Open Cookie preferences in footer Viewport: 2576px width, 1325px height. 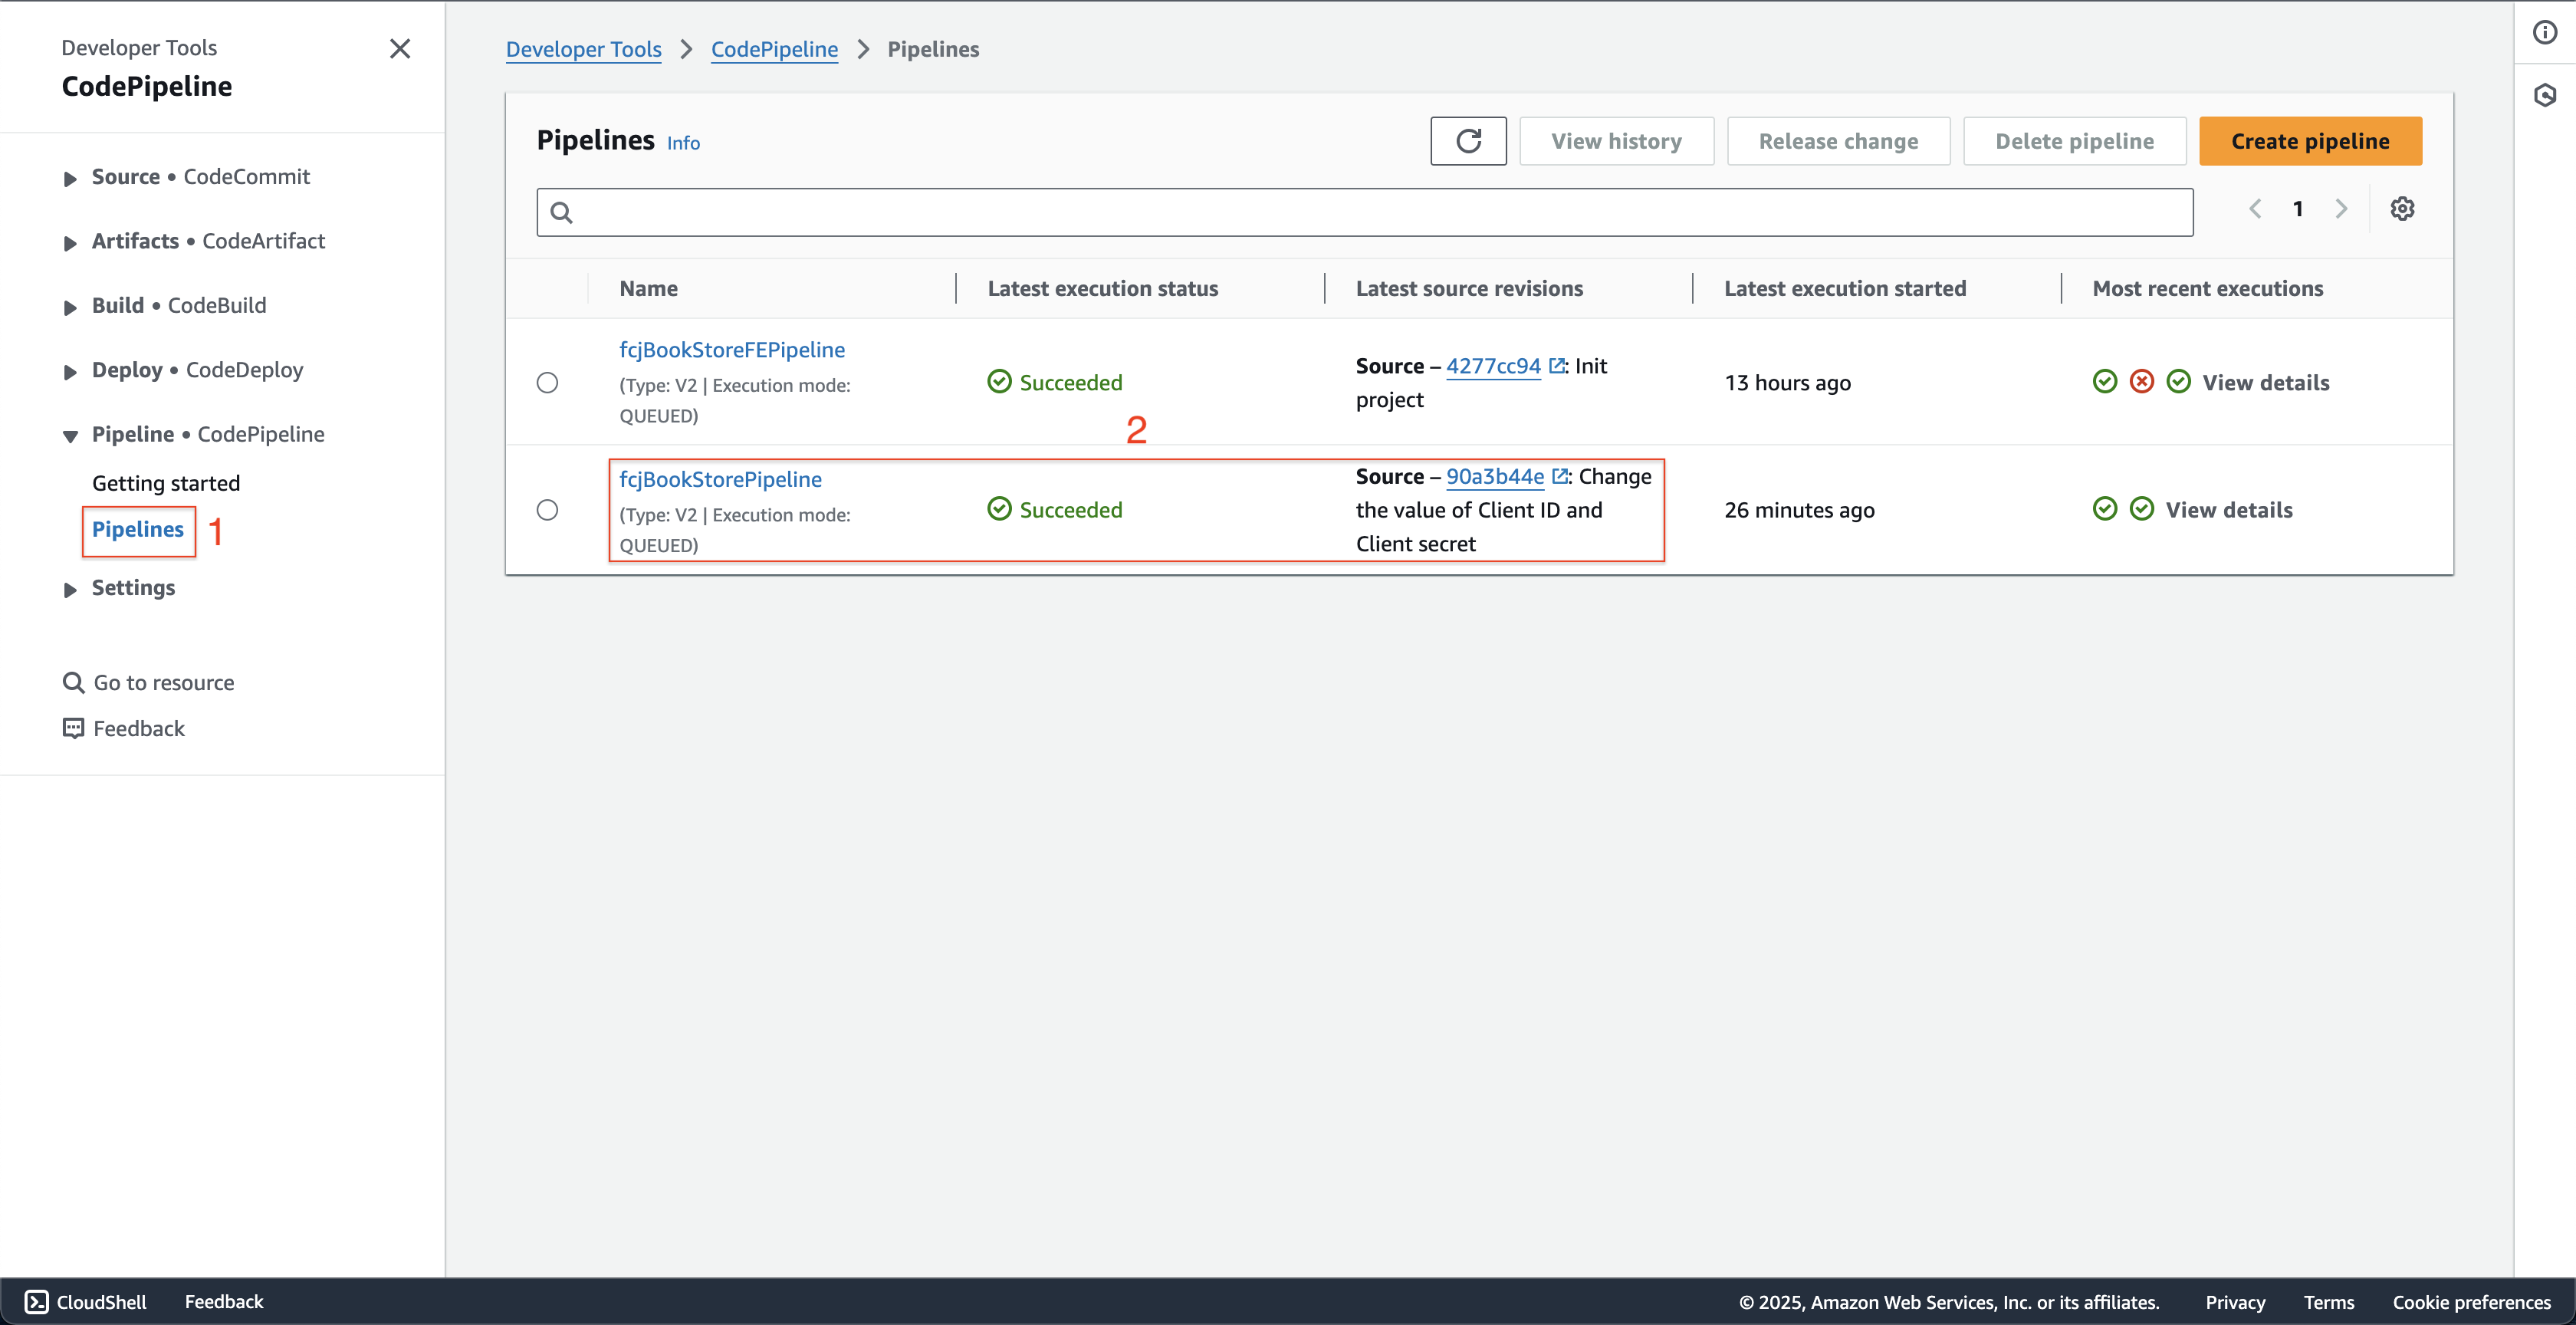(x=2471, y=1302)
